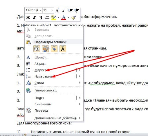Click text 'собов оформления.'

pos(99,17)
